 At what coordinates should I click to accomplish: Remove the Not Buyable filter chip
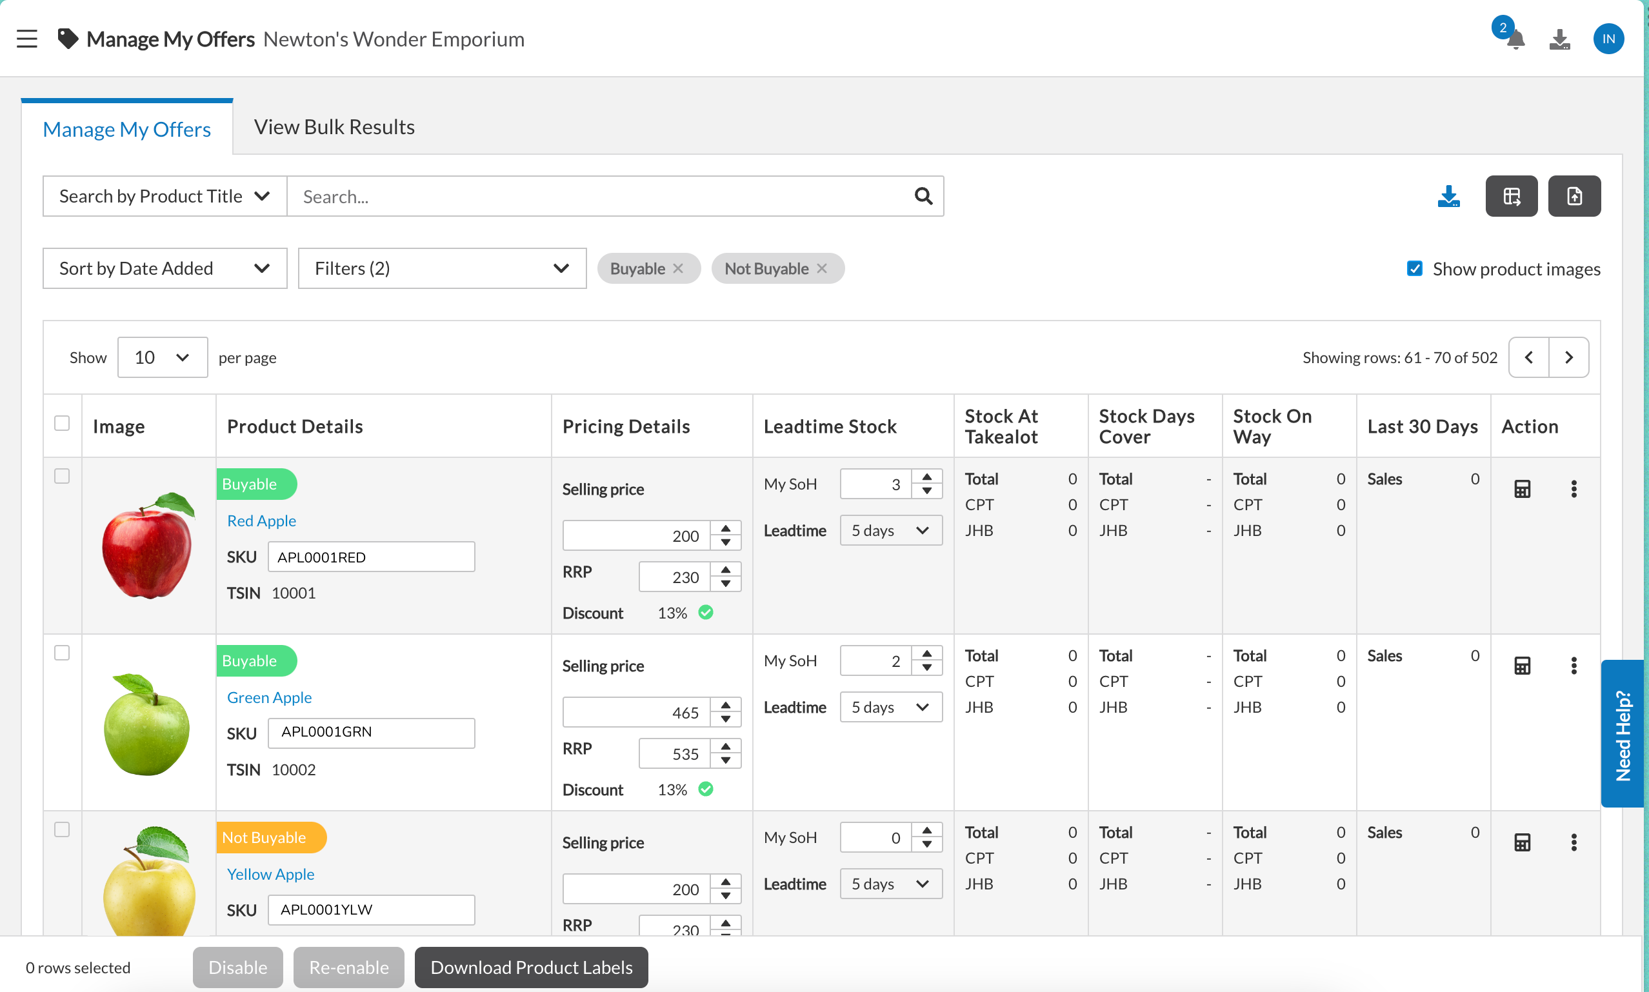click(822, 269)
